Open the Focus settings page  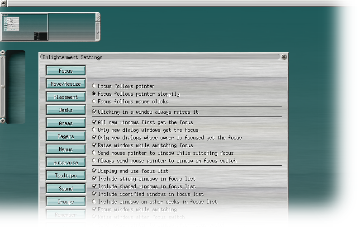(x=66, y=70)
